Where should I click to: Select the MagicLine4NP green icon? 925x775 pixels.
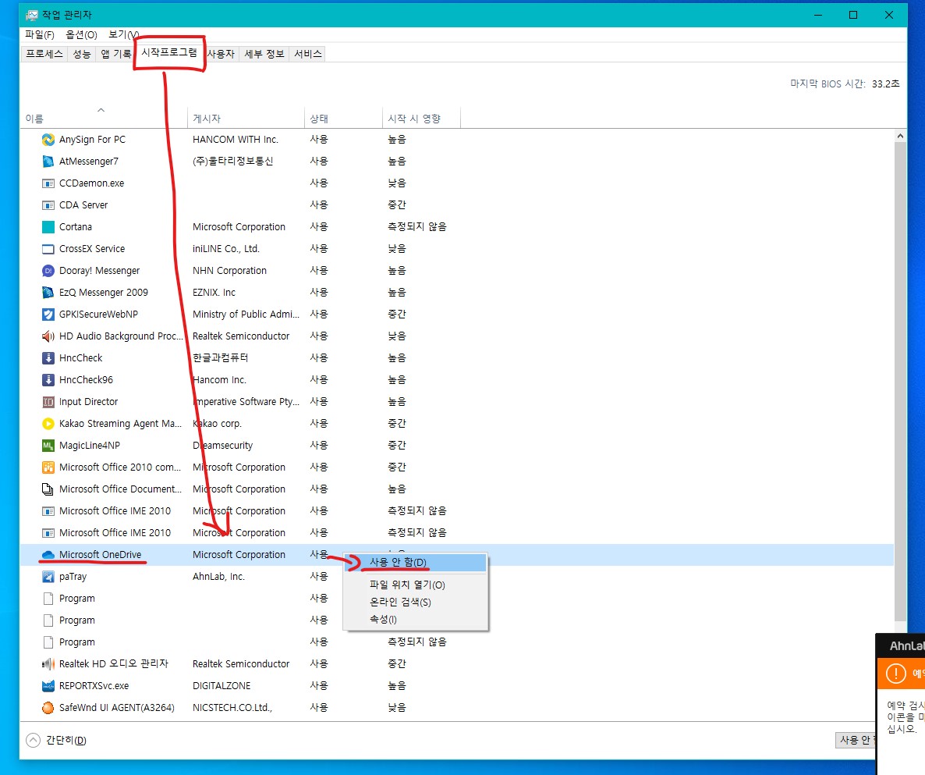click(x=48, y=446)
